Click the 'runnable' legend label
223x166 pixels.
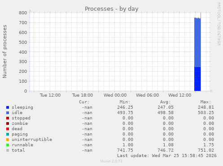[x=22, y=145]
